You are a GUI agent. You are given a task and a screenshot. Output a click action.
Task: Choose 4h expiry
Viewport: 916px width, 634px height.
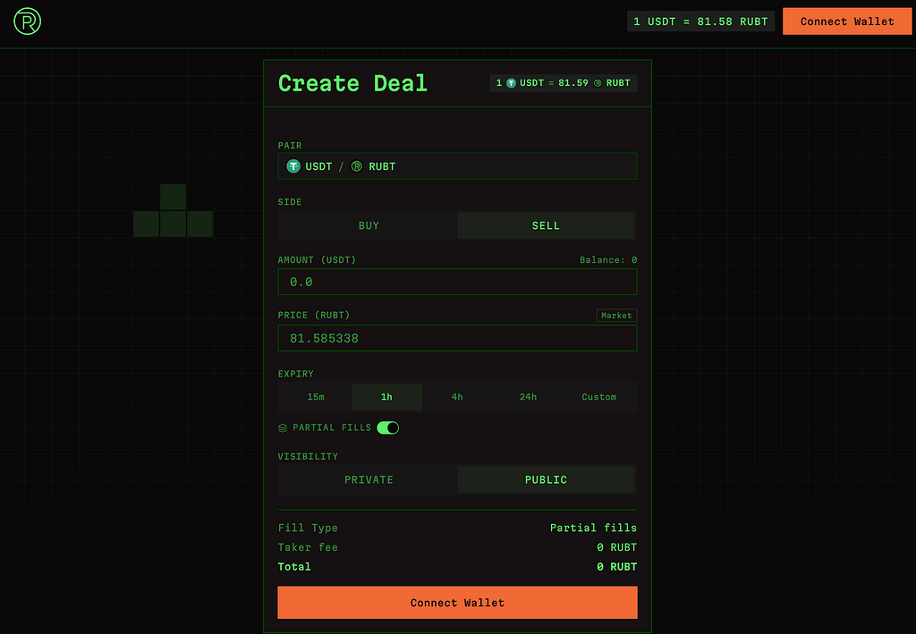457,397
